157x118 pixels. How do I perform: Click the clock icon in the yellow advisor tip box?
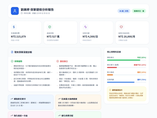pyautogui.click(x=110, y=90)
